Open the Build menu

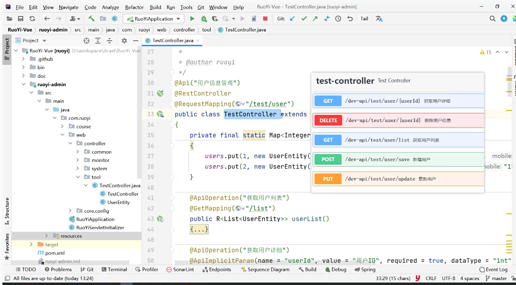tap(155, 7)
